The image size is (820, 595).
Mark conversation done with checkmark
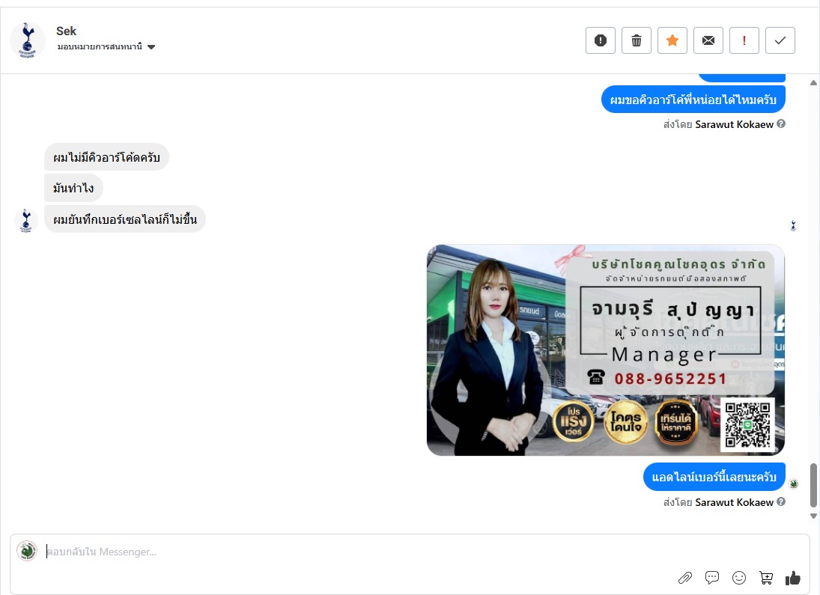coord(780,40)
